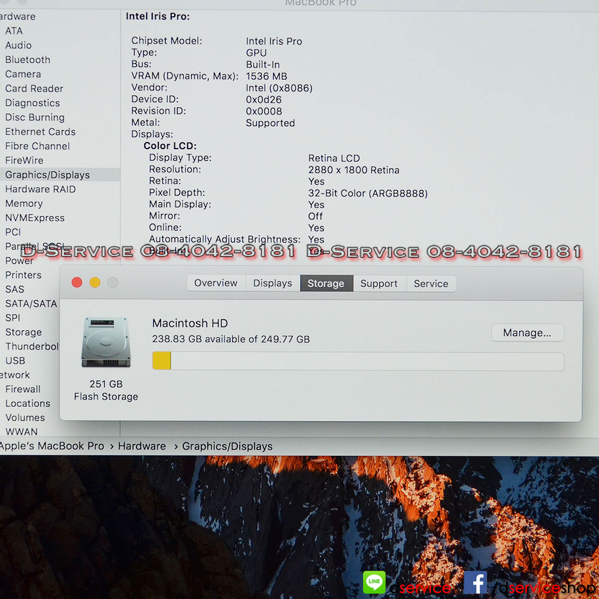Select SPI in the sidebar
599x599 pixels.
coord(13,318)
